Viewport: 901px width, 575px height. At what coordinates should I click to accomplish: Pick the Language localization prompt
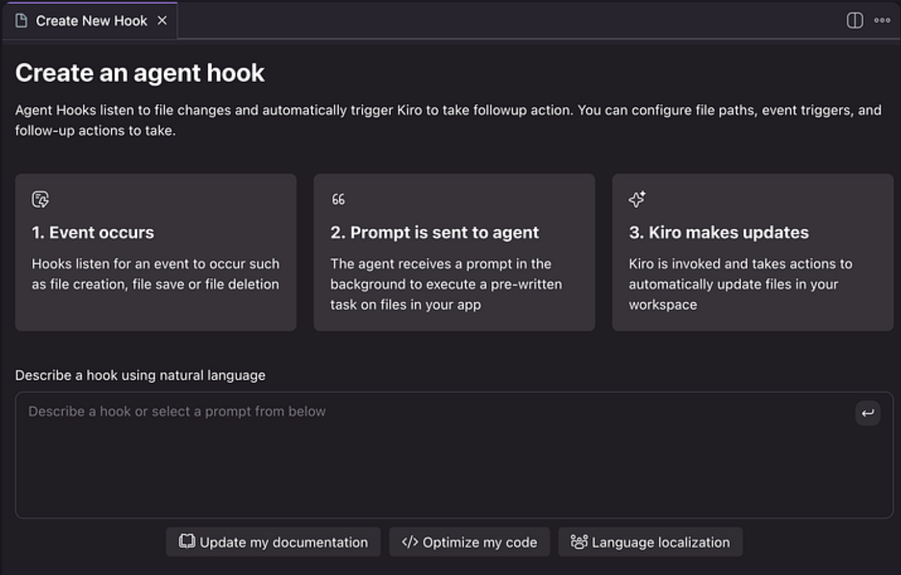650,542
